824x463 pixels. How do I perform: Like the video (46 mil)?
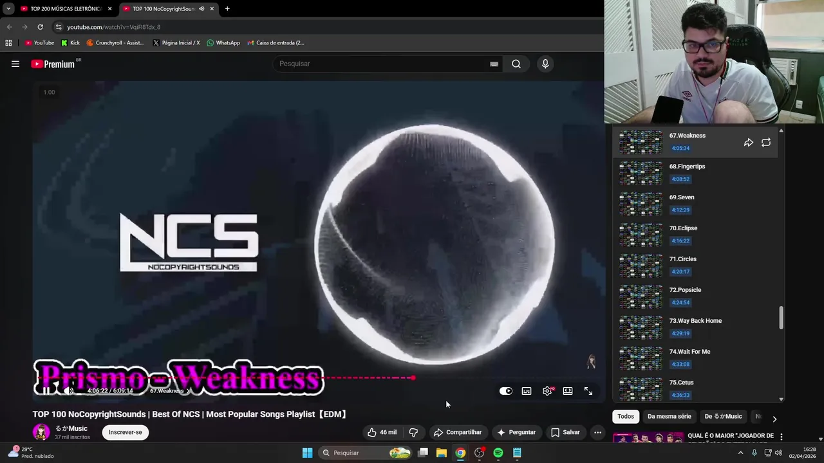pyautogui.click(x=382, y=432)
